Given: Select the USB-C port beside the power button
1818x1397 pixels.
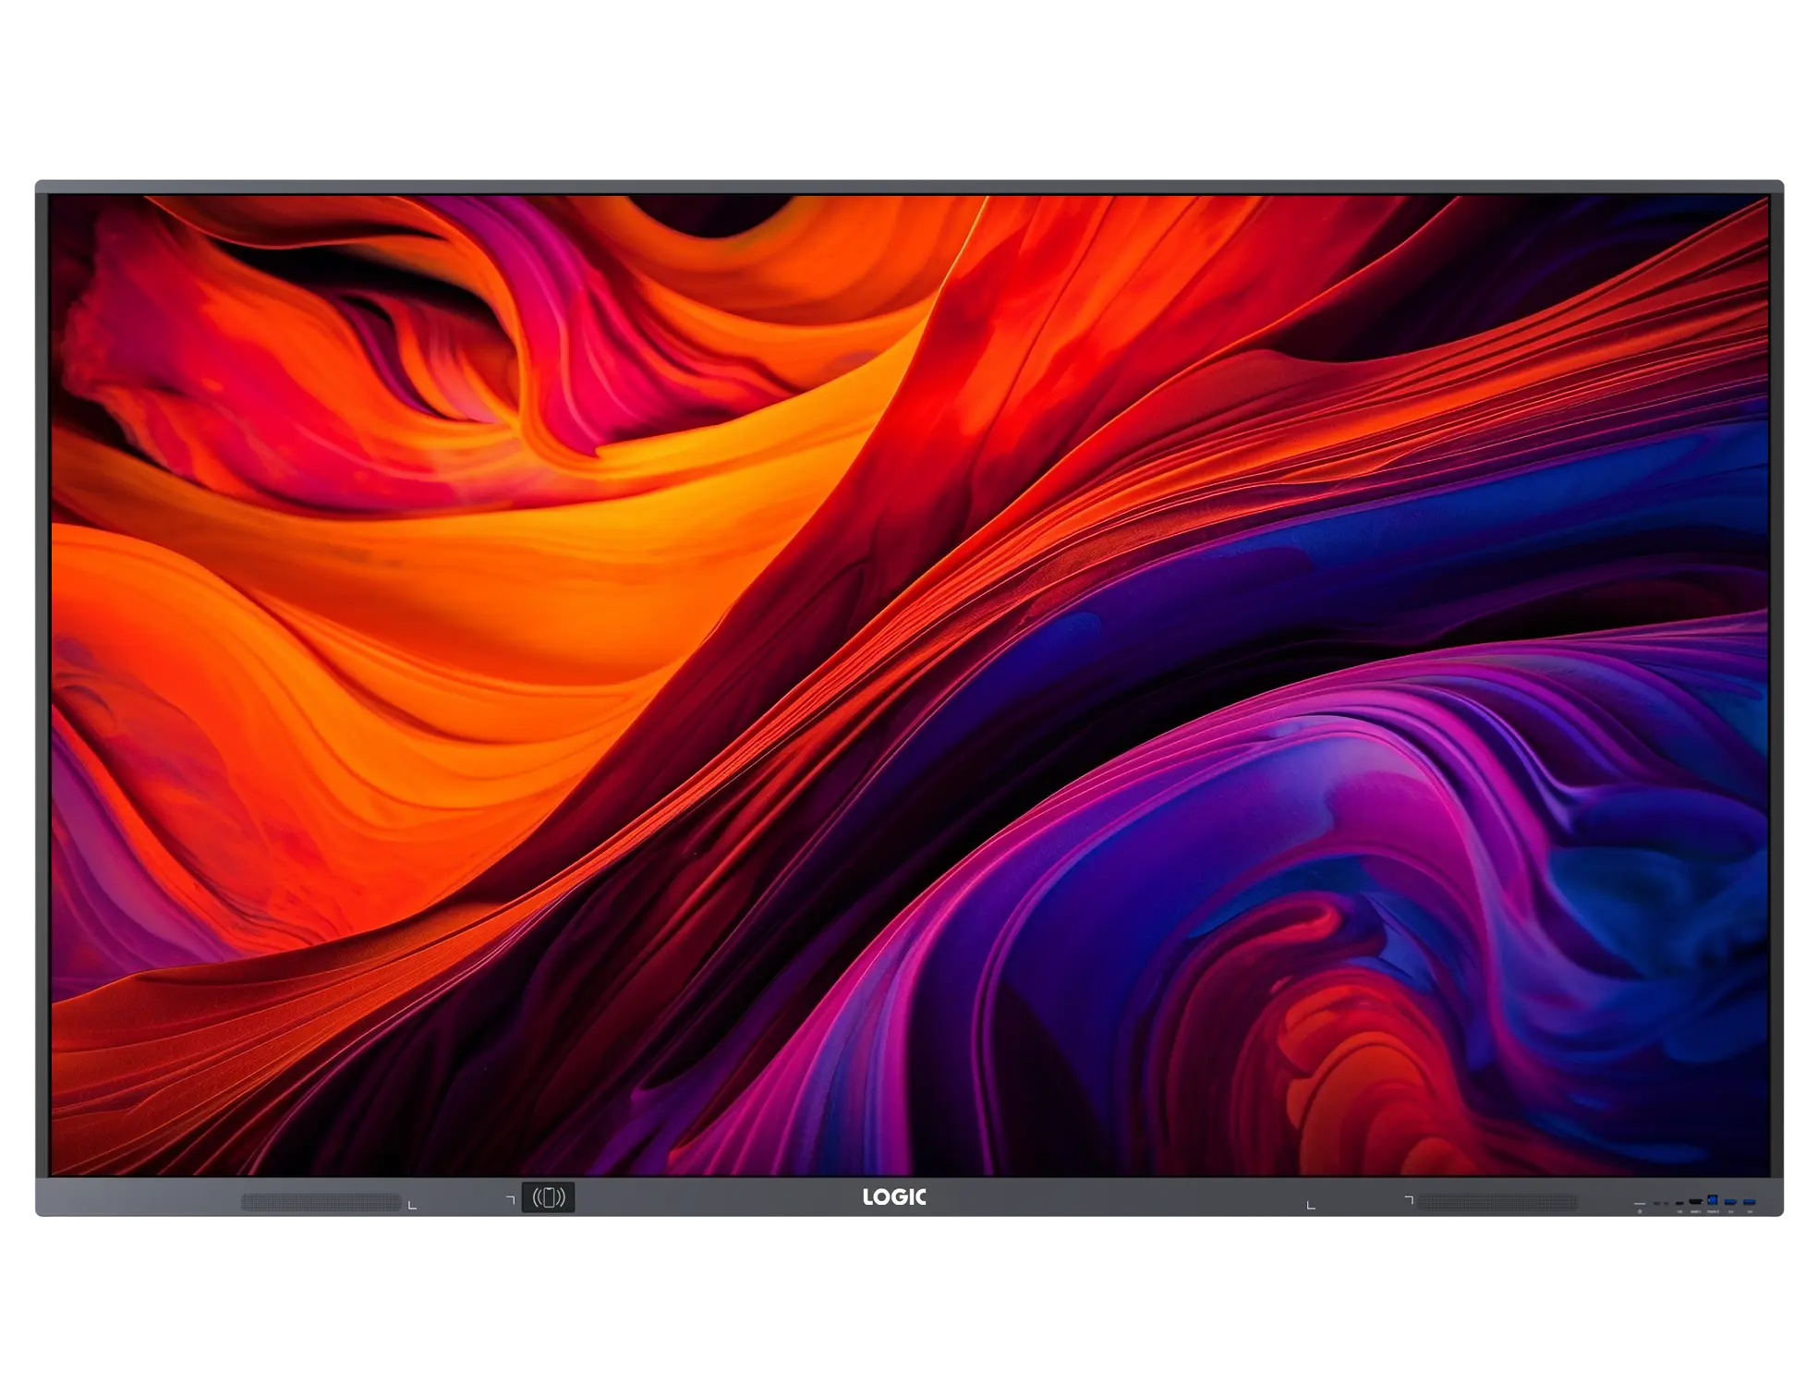Looking at the screenshot, I should pos(1657,1203).
